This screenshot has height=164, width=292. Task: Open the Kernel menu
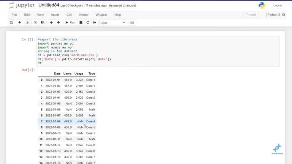coord(84,15)
